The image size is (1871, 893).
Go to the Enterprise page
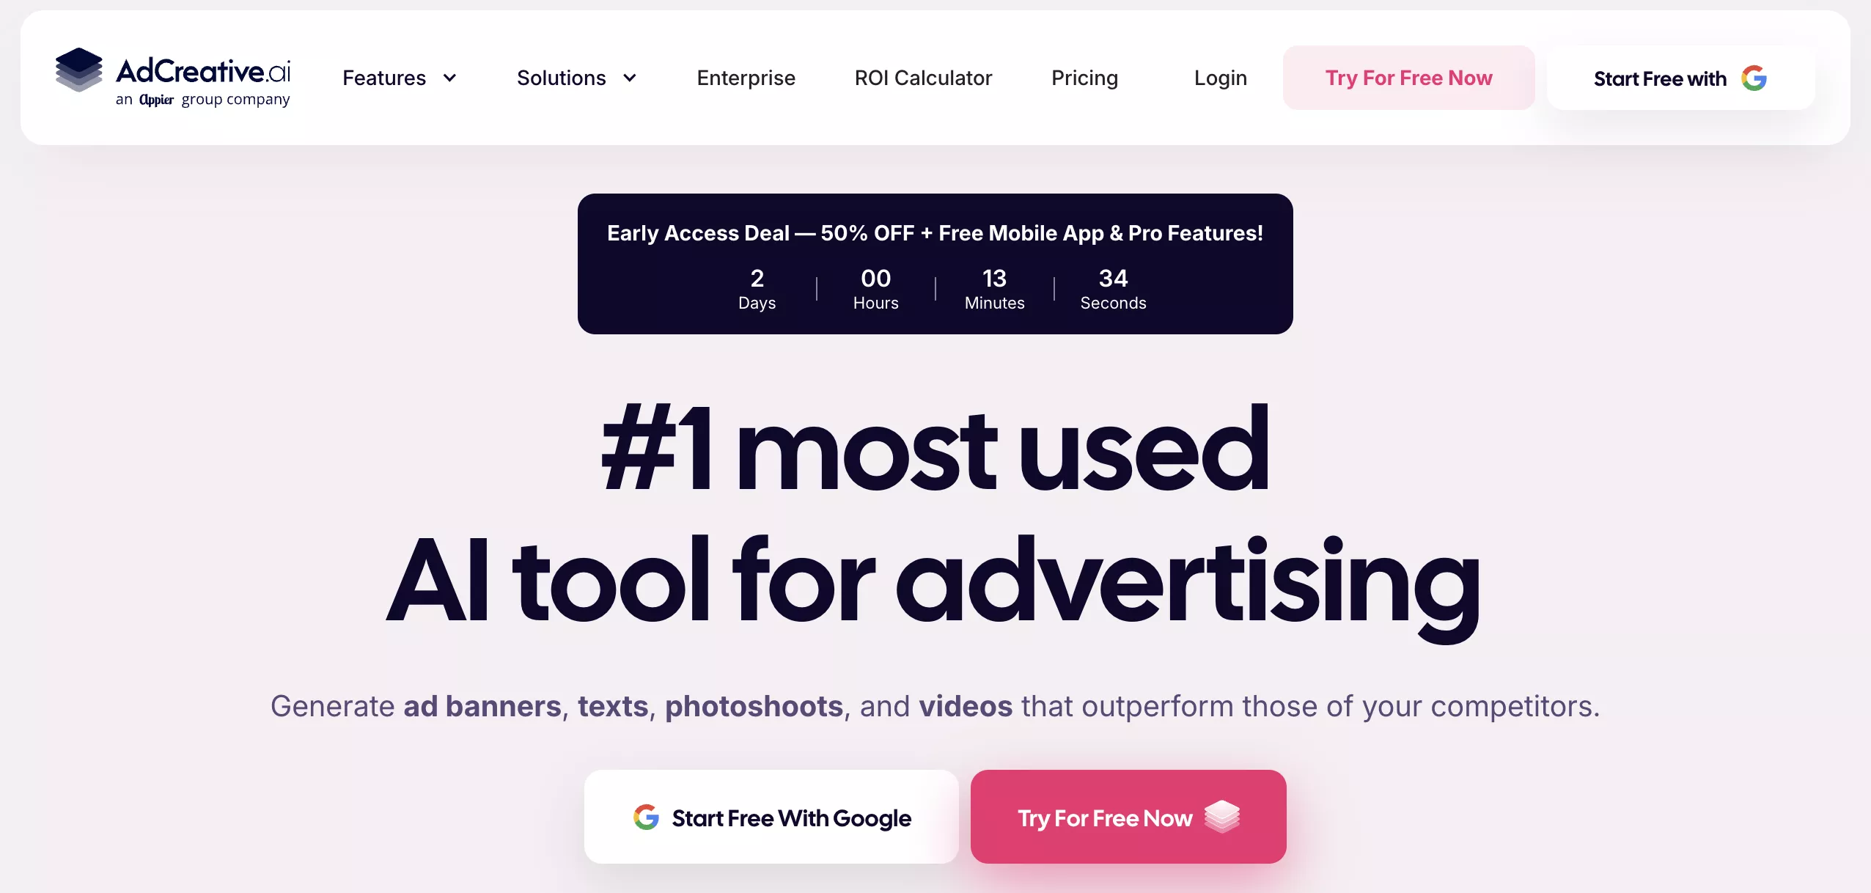click(x=746, y=78)
